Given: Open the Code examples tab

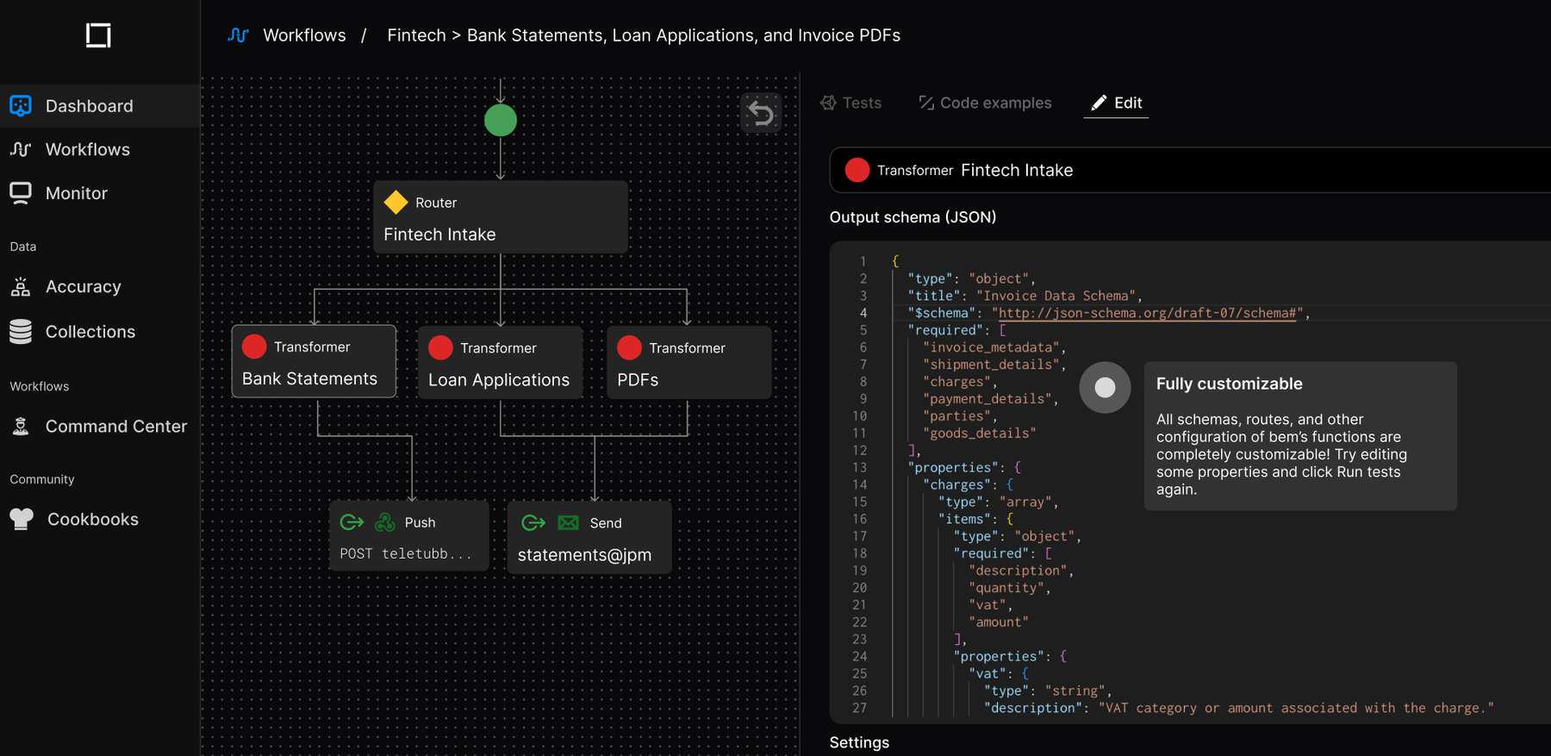Looking at the screenshot, I should [985, 103].
